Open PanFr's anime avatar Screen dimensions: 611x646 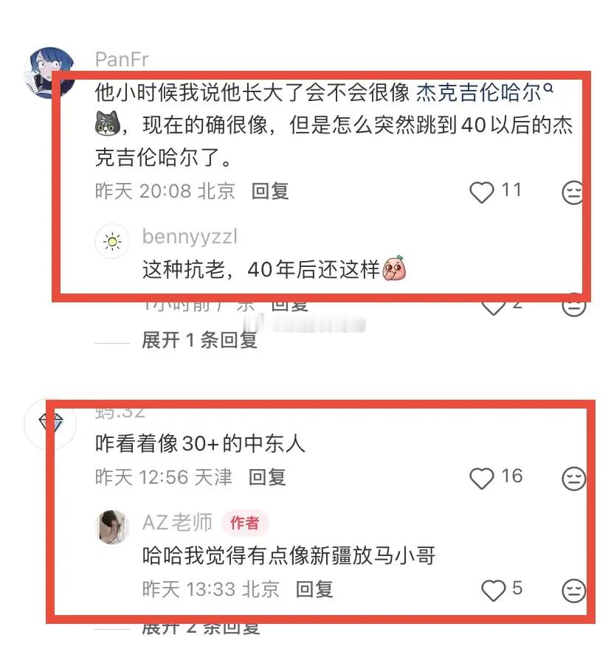point(50,72)
